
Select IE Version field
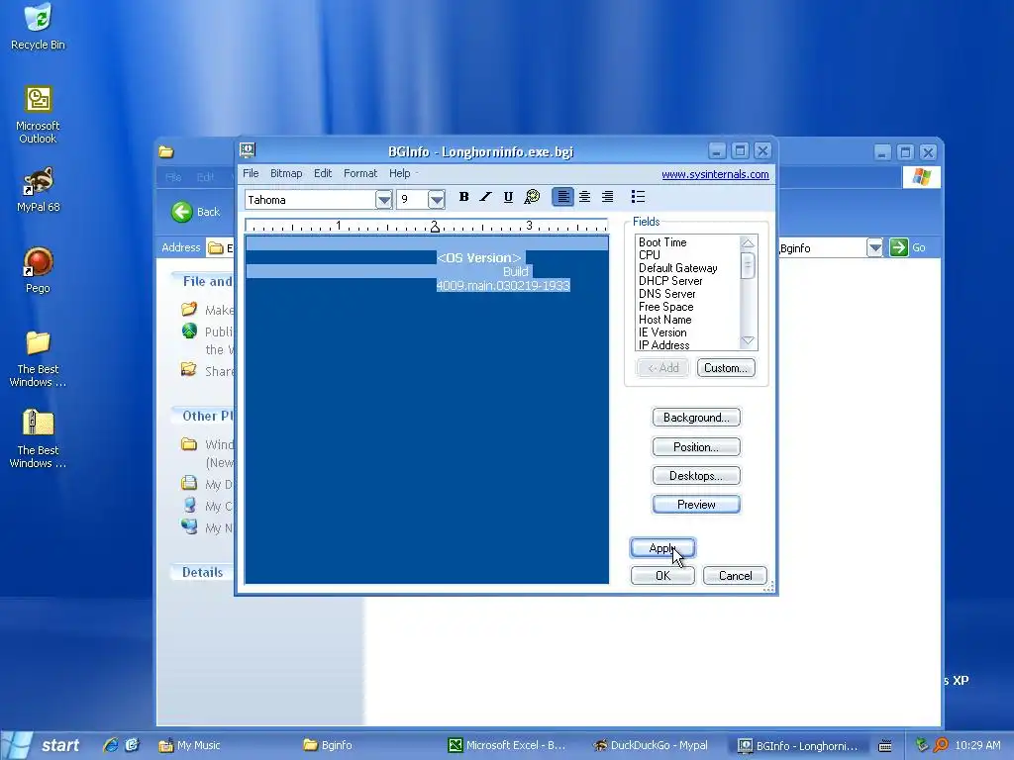662,332
